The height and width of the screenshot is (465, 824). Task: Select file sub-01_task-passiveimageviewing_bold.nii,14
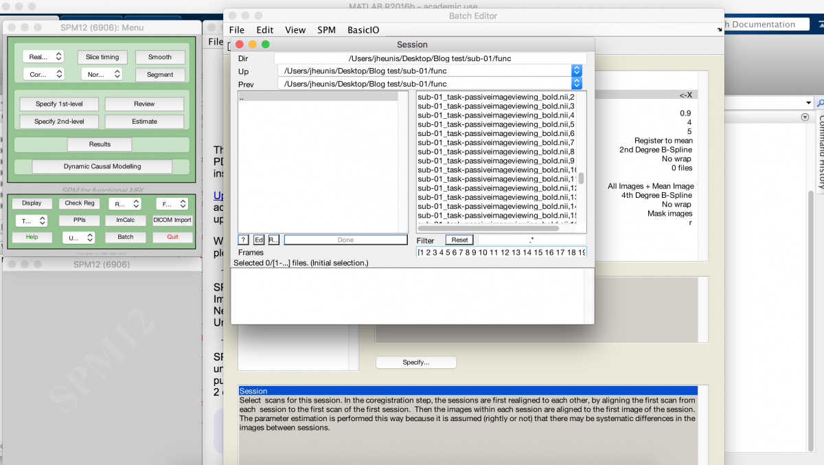496,206
